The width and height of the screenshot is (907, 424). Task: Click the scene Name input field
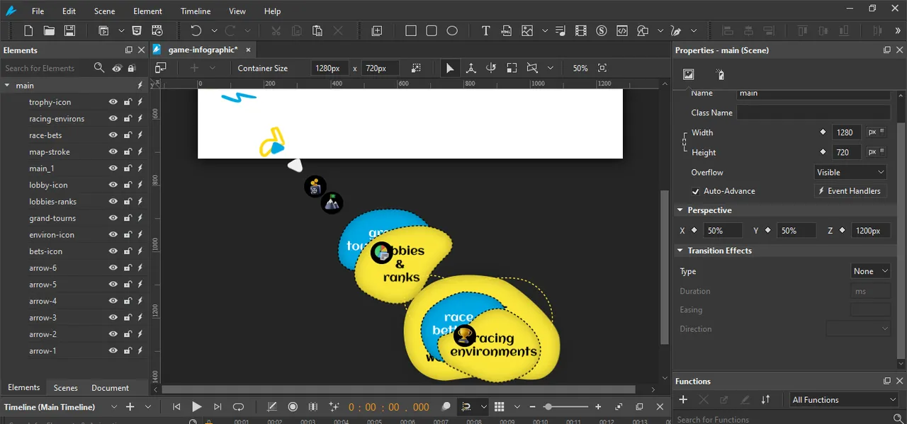813,93
